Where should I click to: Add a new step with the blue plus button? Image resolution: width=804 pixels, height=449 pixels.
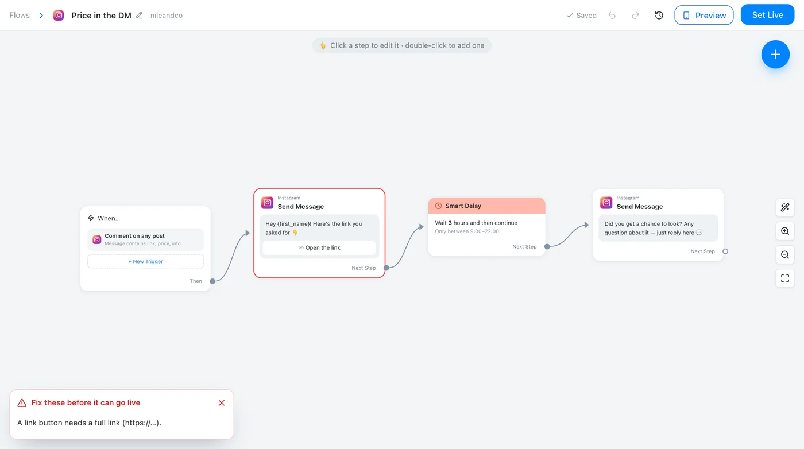click(775, 55)
